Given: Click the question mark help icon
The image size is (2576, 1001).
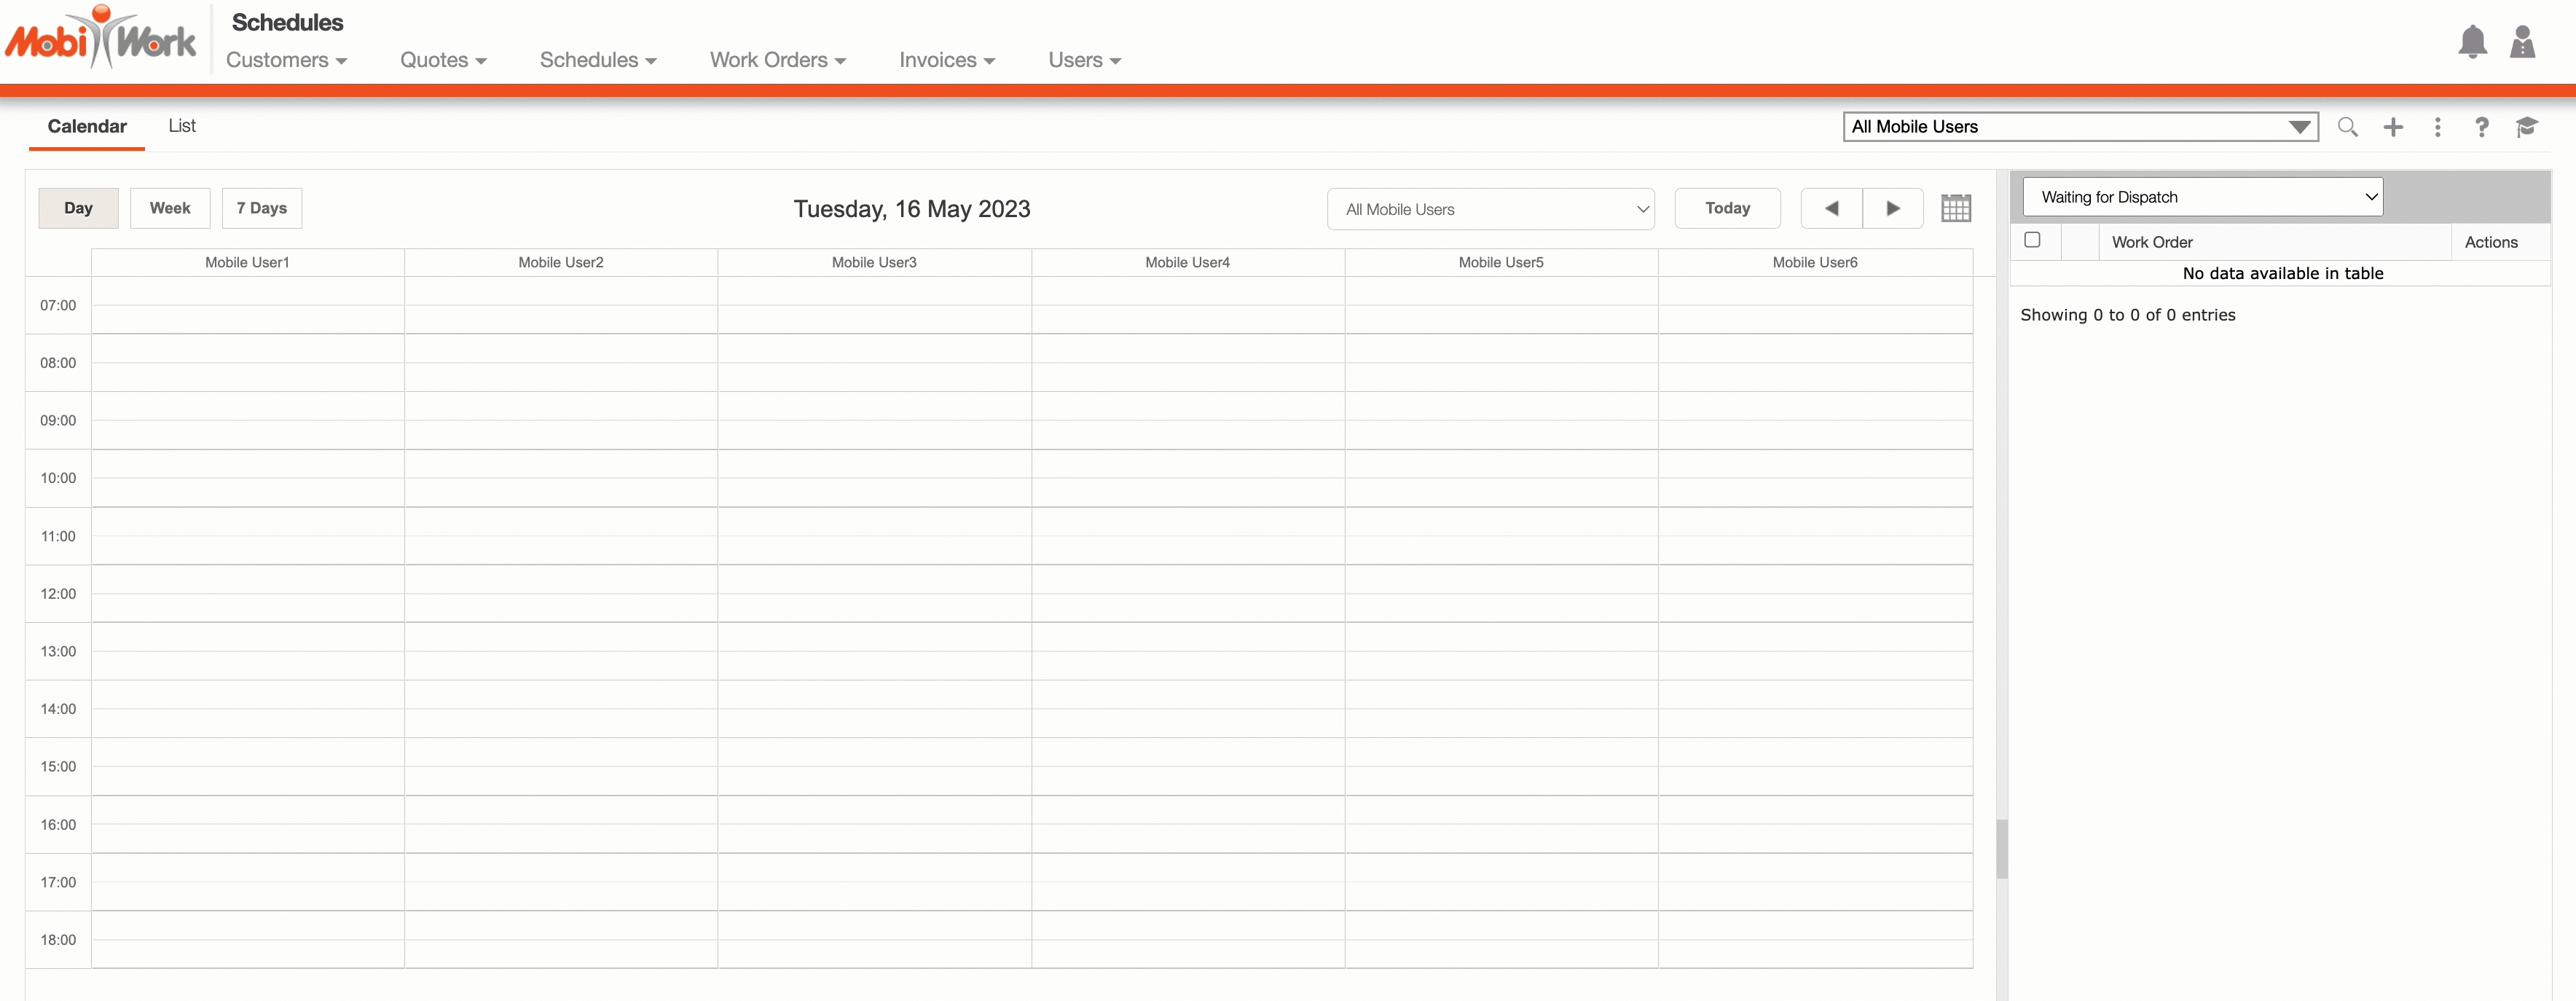Looking at the screenshot, I should pyautogui.click(x=2481, y=127).
